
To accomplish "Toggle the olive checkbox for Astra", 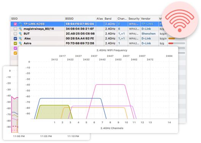I will 15,43.
